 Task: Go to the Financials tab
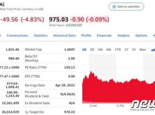click(x=104, y=35)
